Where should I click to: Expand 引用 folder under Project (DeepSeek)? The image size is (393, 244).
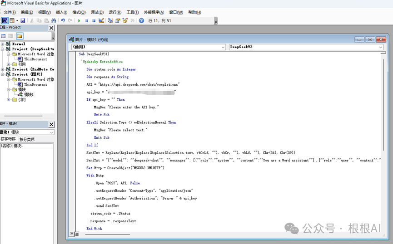click(9, 64)
